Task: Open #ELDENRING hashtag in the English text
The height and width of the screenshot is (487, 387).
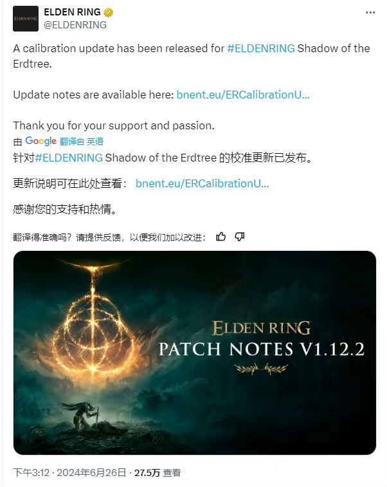Action: click(x=261, y=48)
